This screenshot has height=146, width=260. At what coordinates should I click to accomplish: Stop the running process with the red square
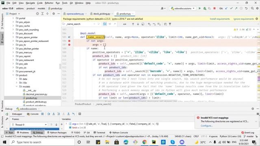[214, 8]
